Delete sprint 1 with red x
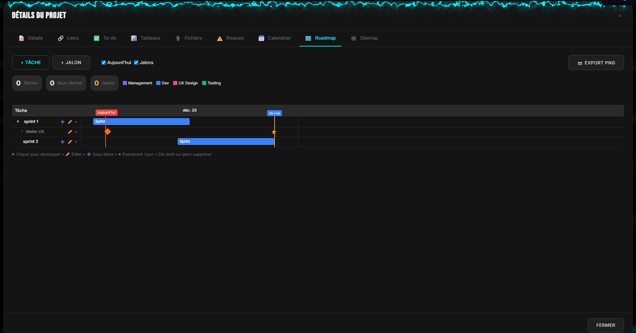The image size is (636, 333). pos(76,122)
